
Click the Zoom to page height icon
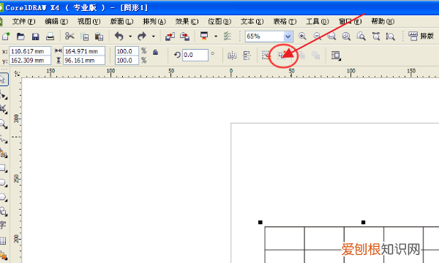[x=390, y=36]
